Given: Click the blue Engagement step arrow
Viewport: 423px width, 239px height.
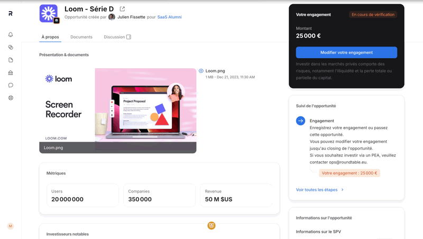Looking at the screenshot, I should 300,121.
